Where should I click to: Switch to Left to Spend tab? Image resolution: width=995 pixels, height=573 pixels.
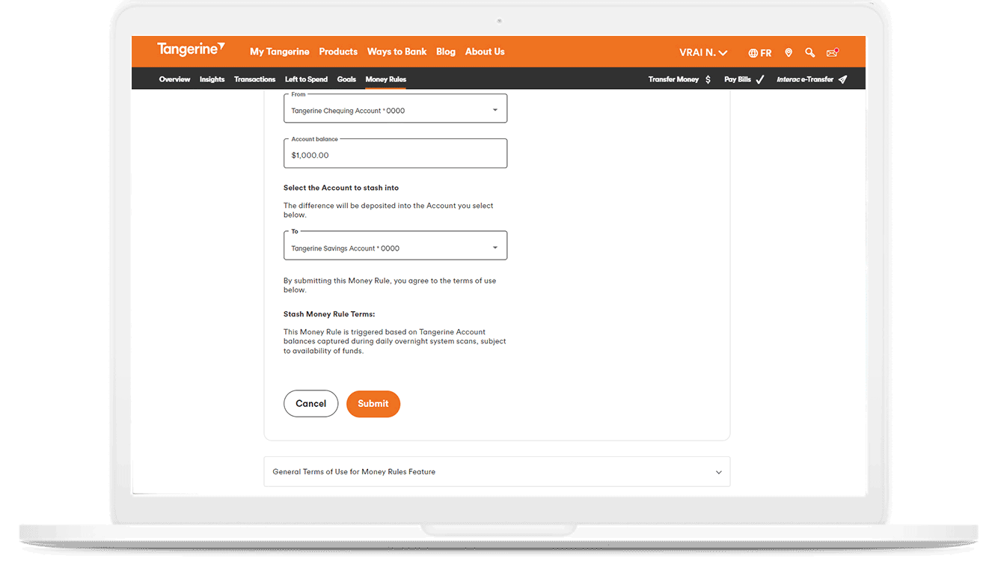(x=306, y=79)
